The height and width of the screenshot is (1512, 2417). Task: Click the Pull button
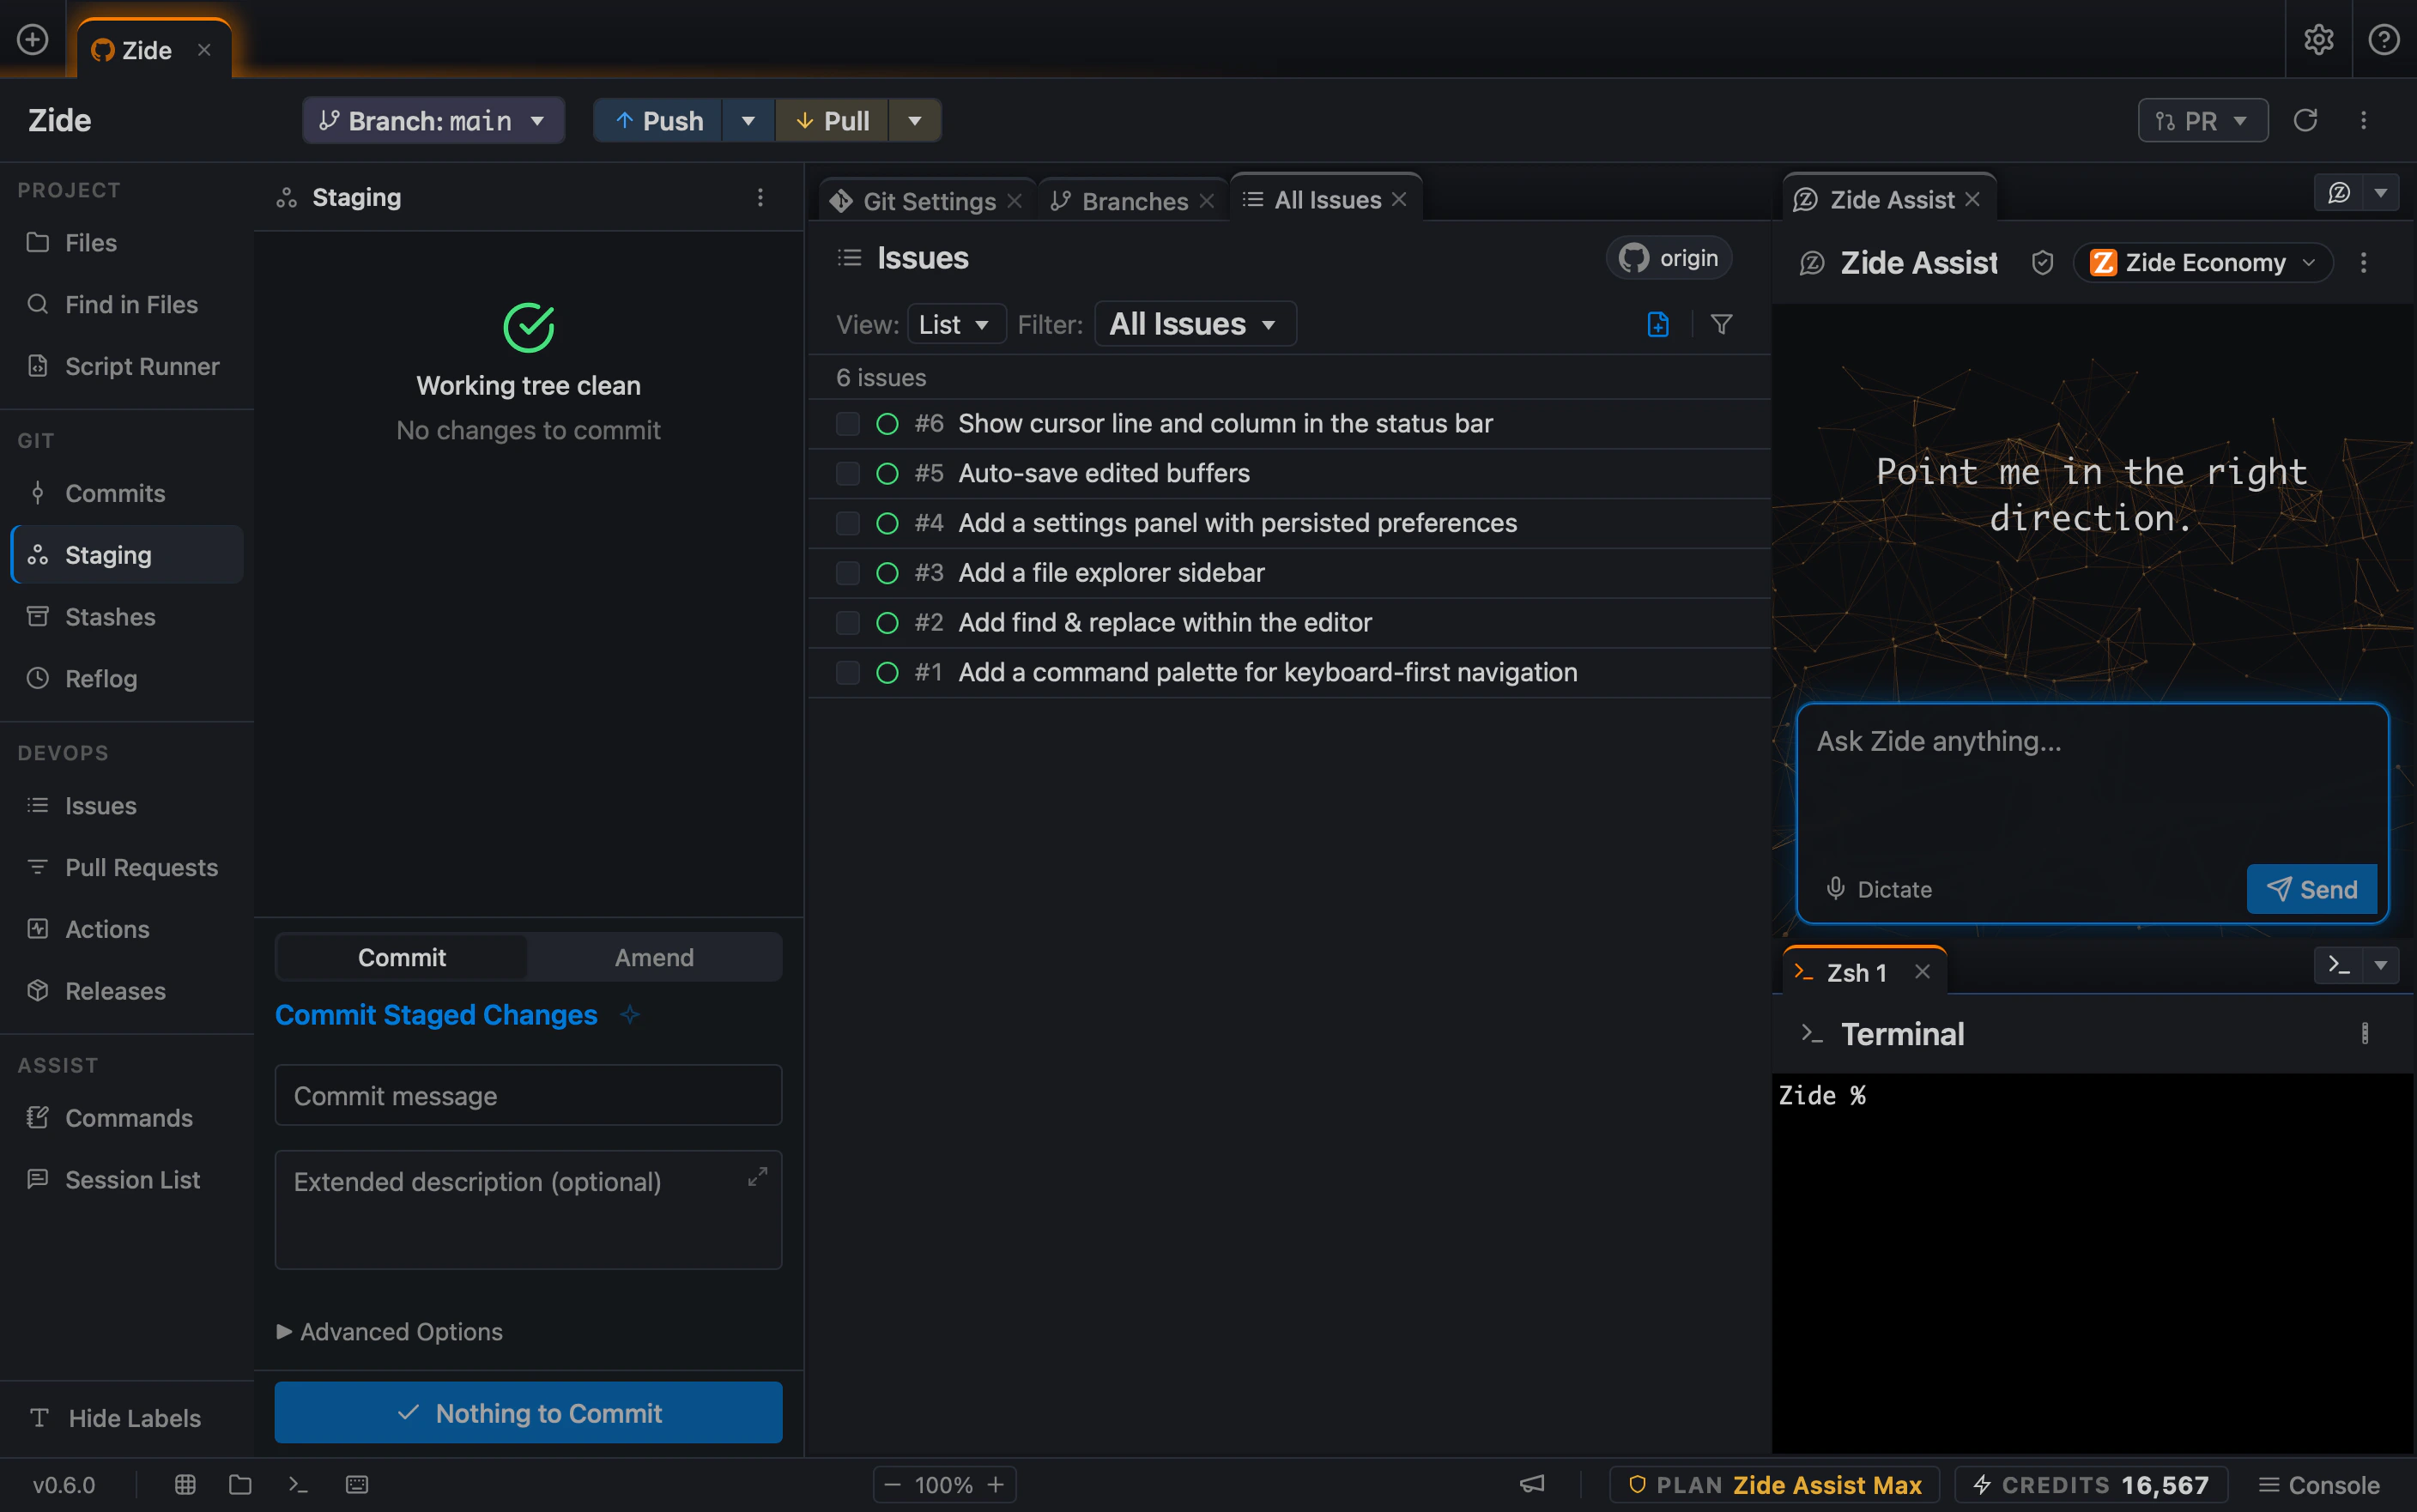coord(832,120)
